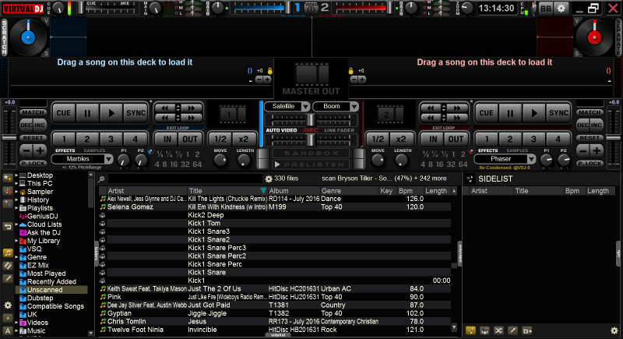This screenshot has height=339, width=623.
Task: Click the right deck red turntable disc
Action: (594, 37)
